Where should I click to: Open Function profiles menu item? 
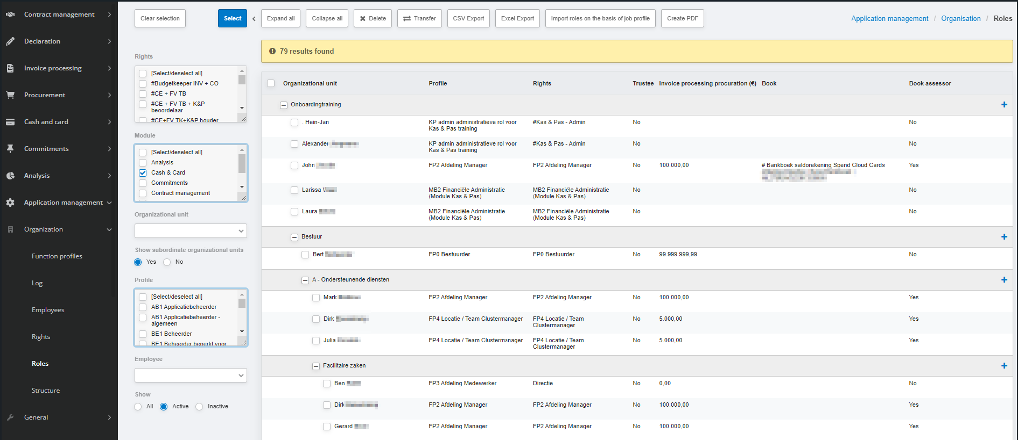57,256
